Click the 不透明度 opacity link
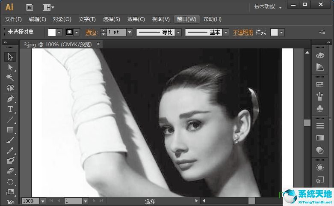This screenshot has height=206, width=334. click(x=243, y=32)
